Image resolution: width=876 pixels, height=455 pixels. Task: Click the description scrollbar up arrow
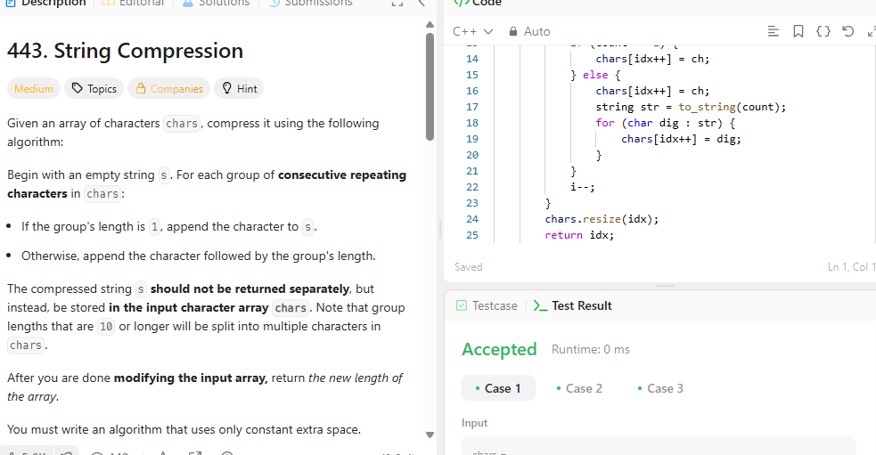click(430, 25)
